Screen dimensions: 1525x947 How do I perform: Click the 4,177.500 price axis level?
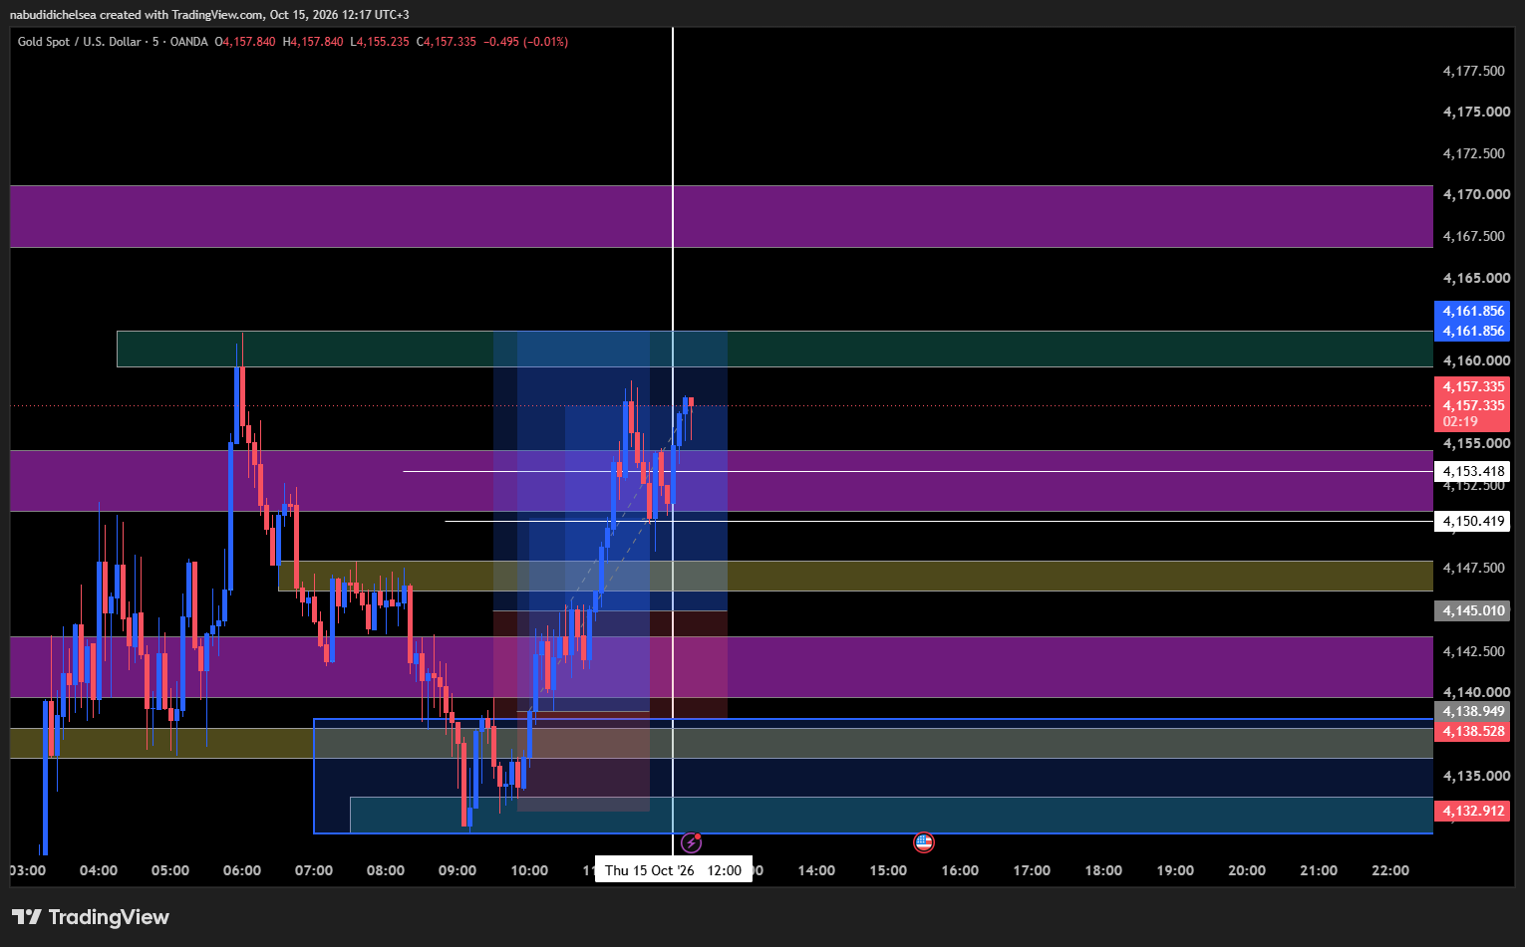pos(1474,71)
